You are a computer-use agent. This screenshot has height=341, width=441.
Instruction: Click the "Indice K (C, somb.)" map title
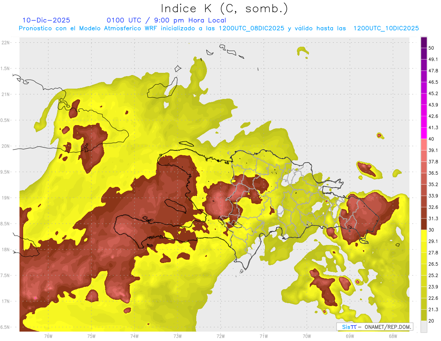coord(225,8)
